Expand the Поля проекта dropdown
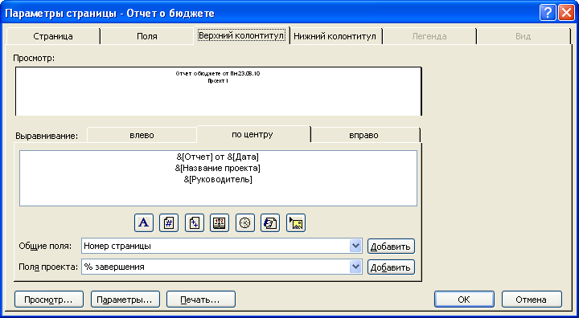 tap(355, 267)
